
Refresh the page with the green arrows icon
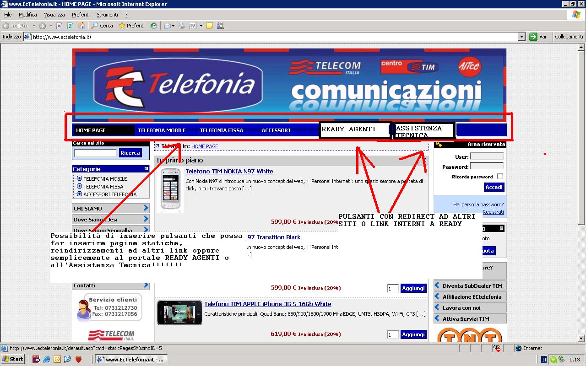click(71, 26)
